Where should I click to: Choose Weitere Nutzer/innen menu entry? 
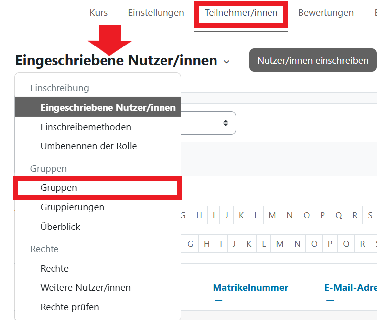click(x=86, y=288)
